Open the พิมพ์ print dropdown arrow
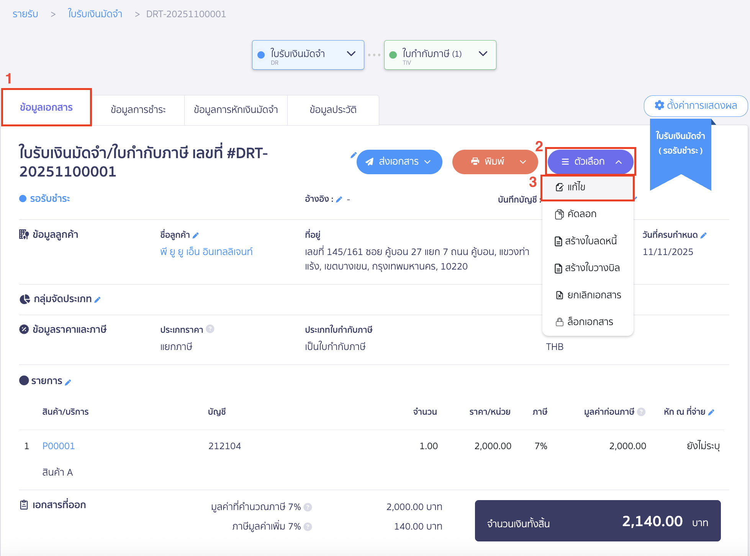Image resolution: width=750 pixels, height=556 pixels. point(523,162)
